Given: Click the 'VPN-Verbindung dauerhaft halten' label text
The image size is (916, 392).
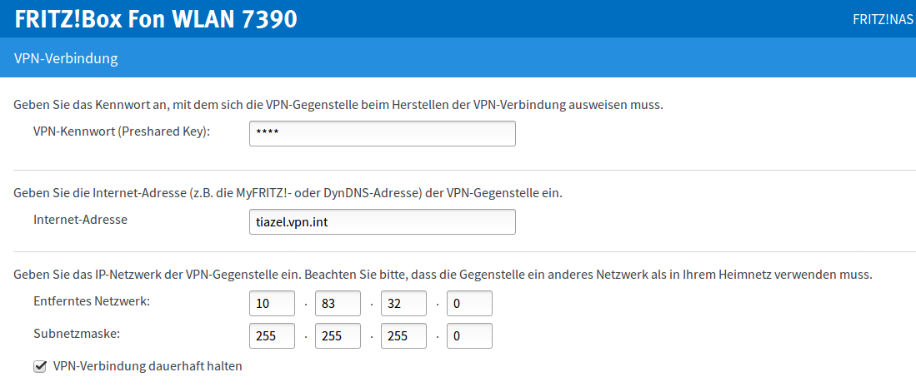Looking at the screenshot, I should [x=148, y=366].
